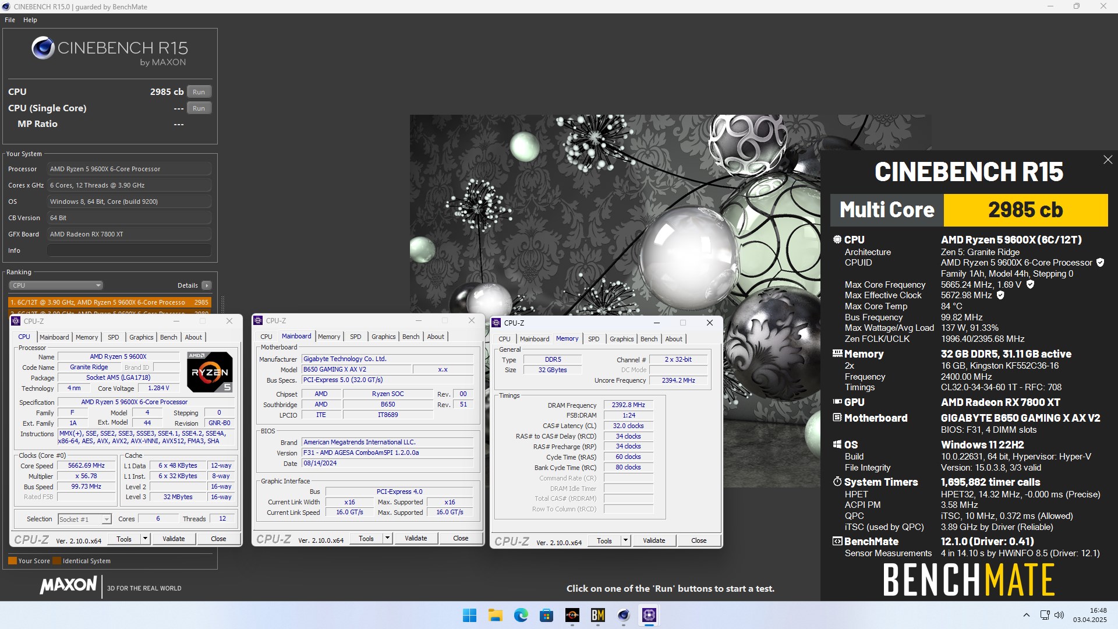
Task: Switch to CPU-Z taskbar icon
Action: 649,615
